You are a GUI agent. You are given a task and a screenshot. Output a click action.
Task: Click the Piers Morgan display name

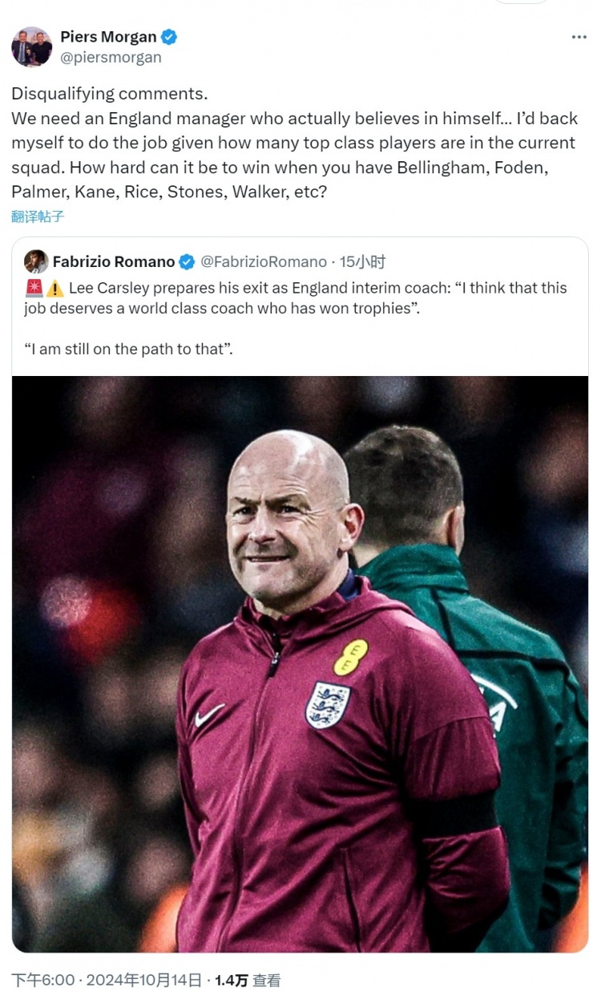tap(108, 37)
